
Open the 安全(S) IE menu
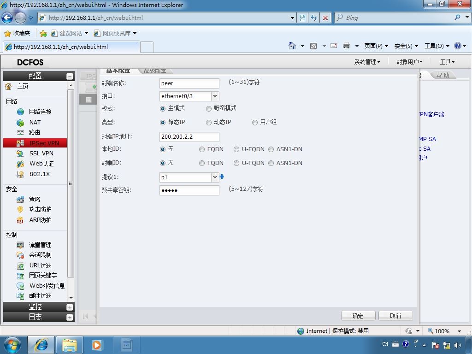pyautogui.click(x=406, y=46)
